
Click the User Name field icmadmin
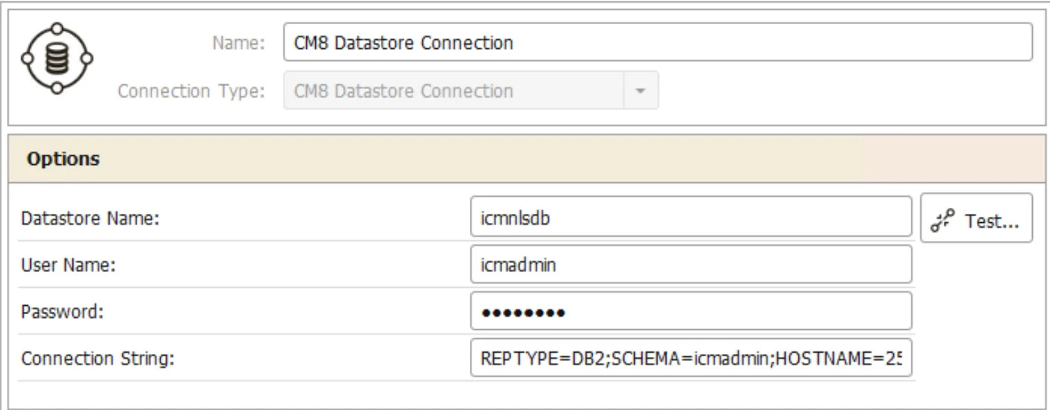tap(691, 264)
